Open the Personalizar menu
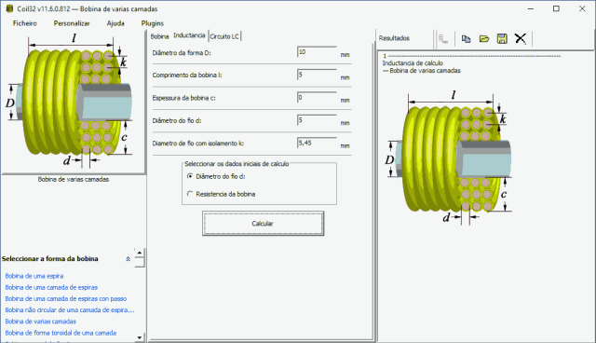The width and height of the screenshot is (596, 343). [72, 23]
